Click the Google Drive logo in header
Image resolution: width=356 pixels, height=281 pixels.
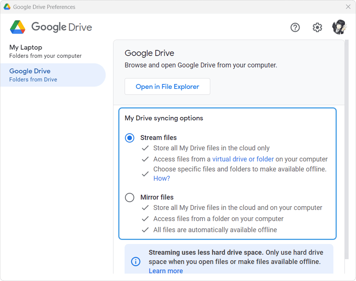[51, 27]
